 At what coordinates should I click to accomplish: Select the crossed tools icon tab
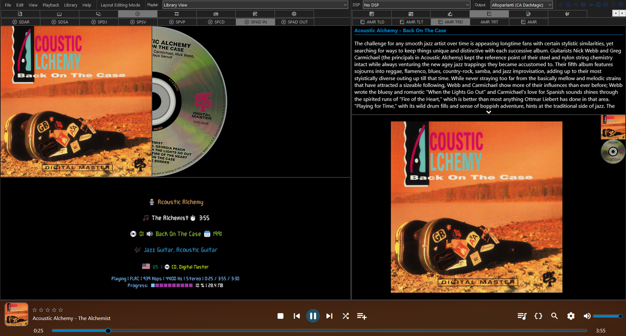[x=255, y=14]
